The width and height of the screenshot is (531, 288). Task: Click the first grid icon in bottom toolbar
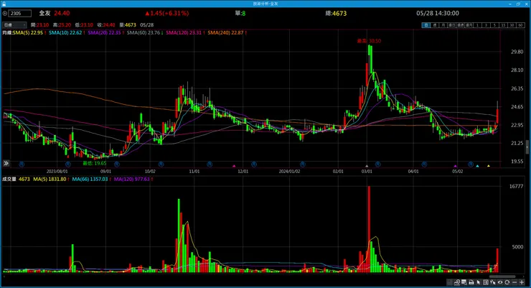coord(450,282)
